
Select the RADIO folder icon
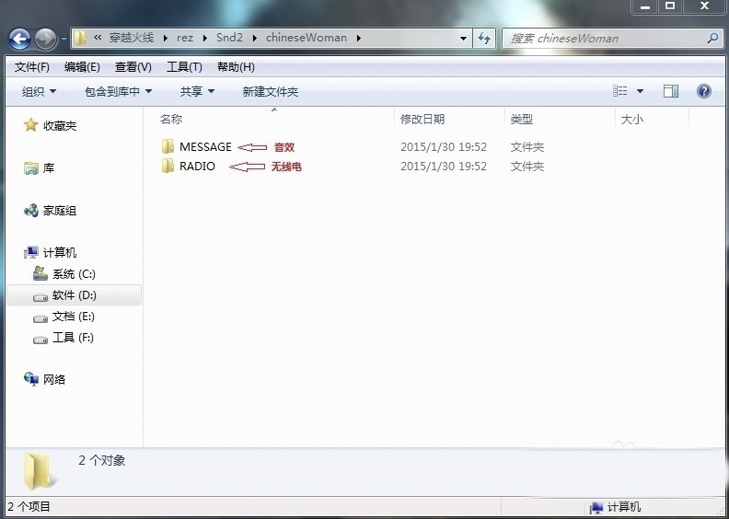pos(168,166)
